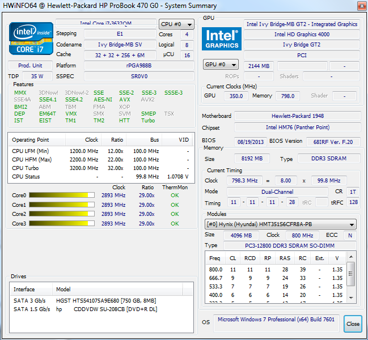The height and width of the screenshot is (340, 368).
Task: Click the Logical count value 8
Action: tap(187, 45)
